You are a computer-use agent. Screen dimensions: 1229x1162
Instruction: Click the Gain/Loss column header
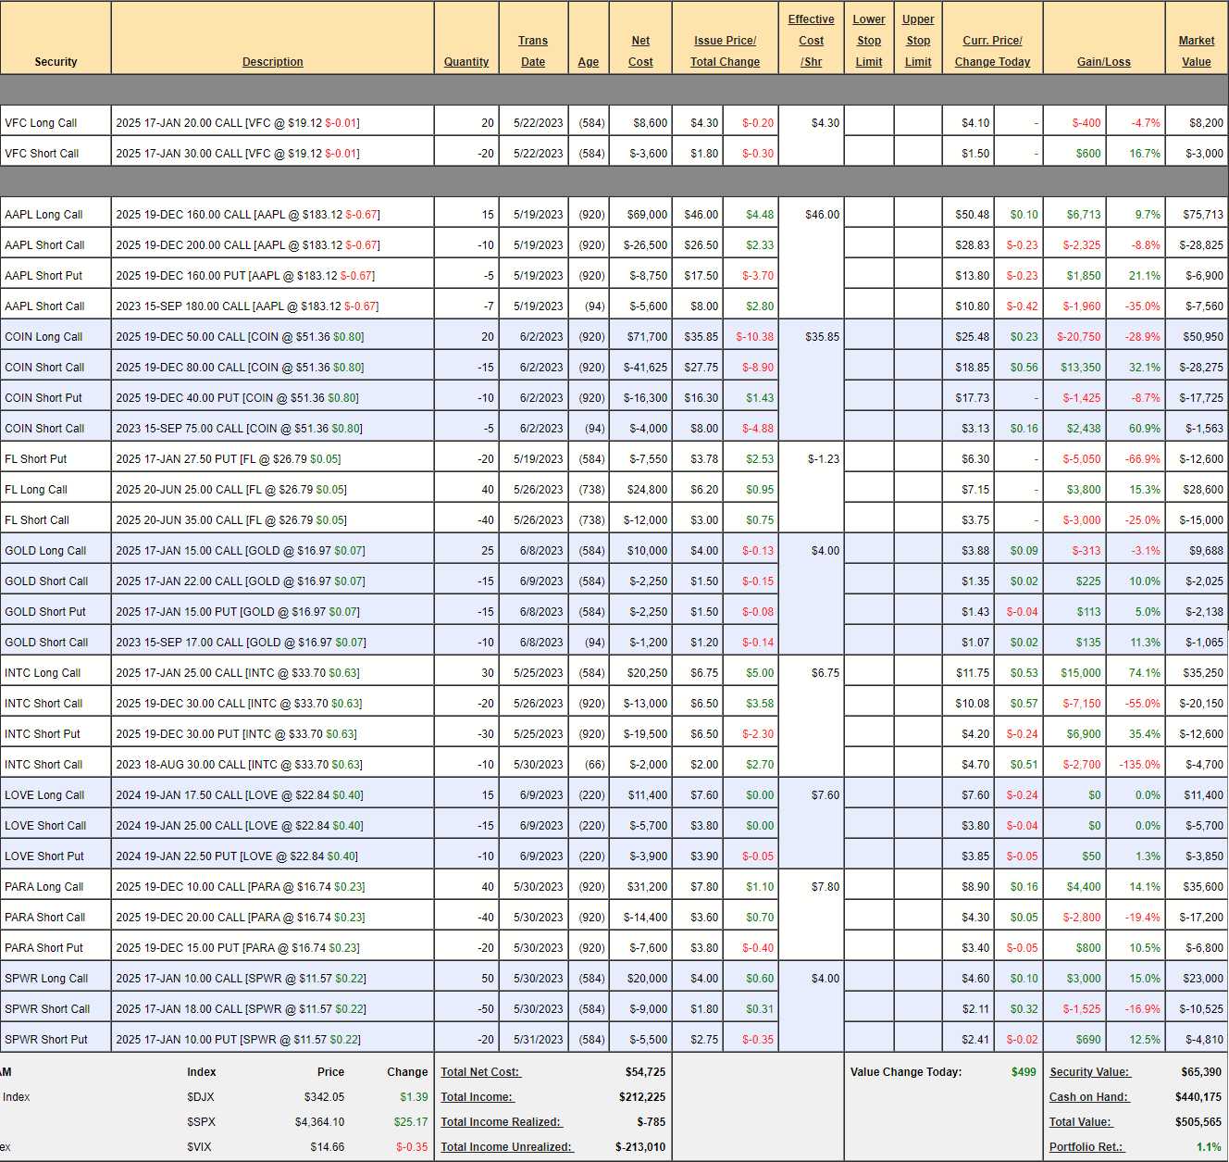point(1103,62)
